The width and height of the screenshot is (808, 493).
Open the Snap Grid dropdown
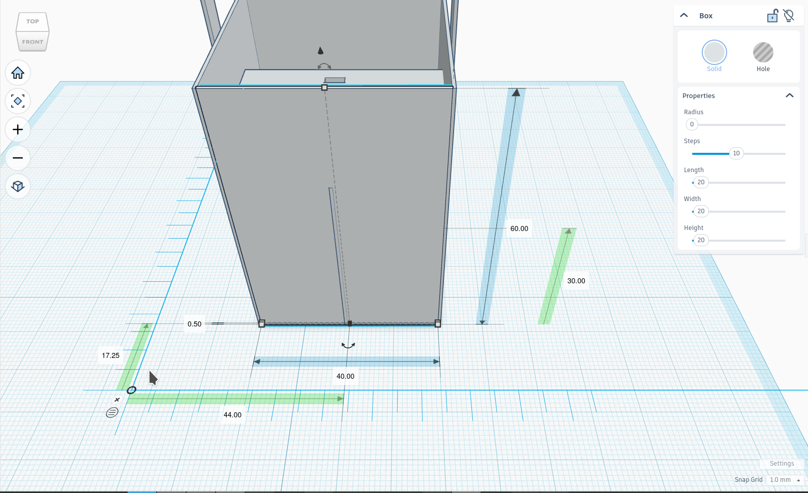785,480
